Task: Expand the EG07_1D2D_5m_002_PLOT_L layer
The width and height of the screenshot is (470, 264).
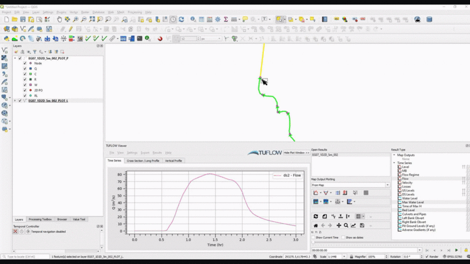Action: click(15, 101)
